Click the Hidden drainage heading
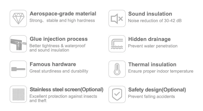Viewport: 203px width, 111px height. [149, 39]
